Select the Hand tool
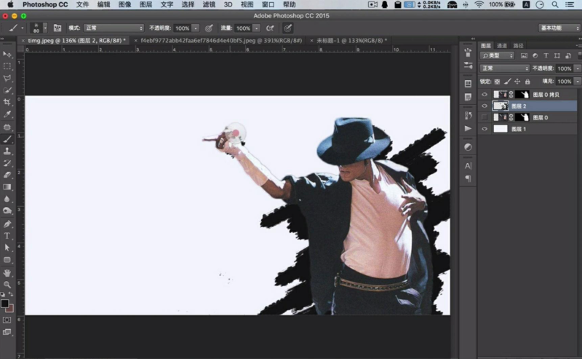Screen dimensions: 582x359 [x=7, y=272]
